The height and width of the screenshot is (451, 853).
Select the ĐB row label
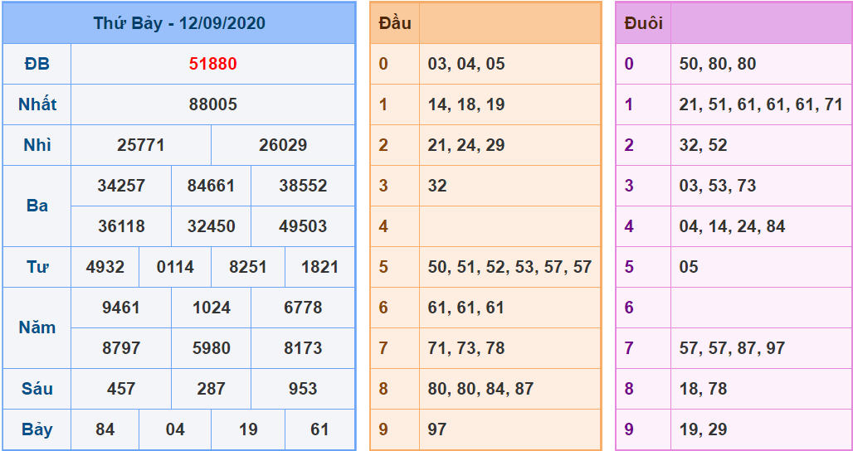coord(37,64)
